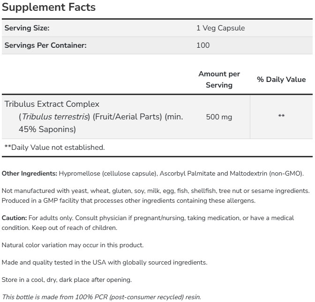
Task: Click the Amount per Serving column header
Action: coord(219,80)
